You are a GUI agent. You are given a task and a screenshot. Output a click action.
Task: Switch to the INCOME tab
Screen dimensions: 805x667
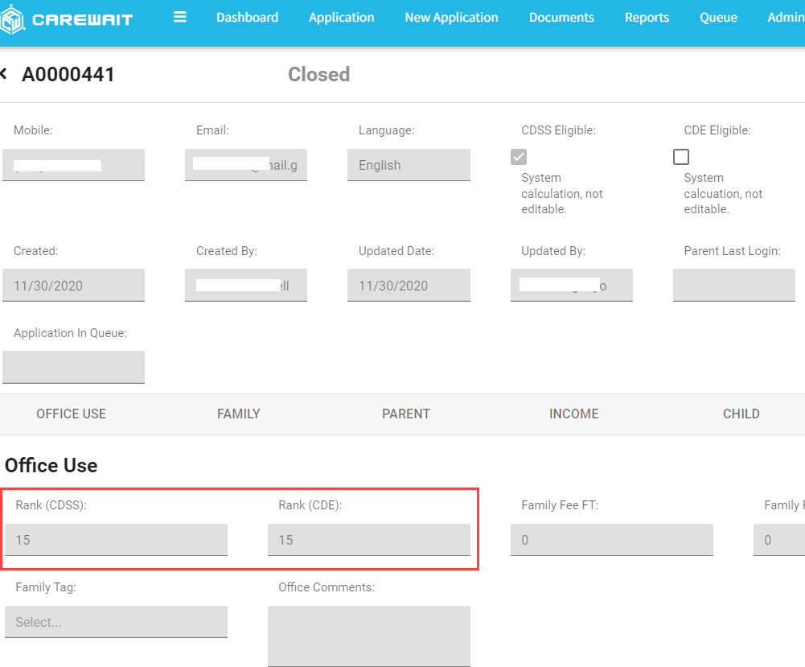[573, 414]
